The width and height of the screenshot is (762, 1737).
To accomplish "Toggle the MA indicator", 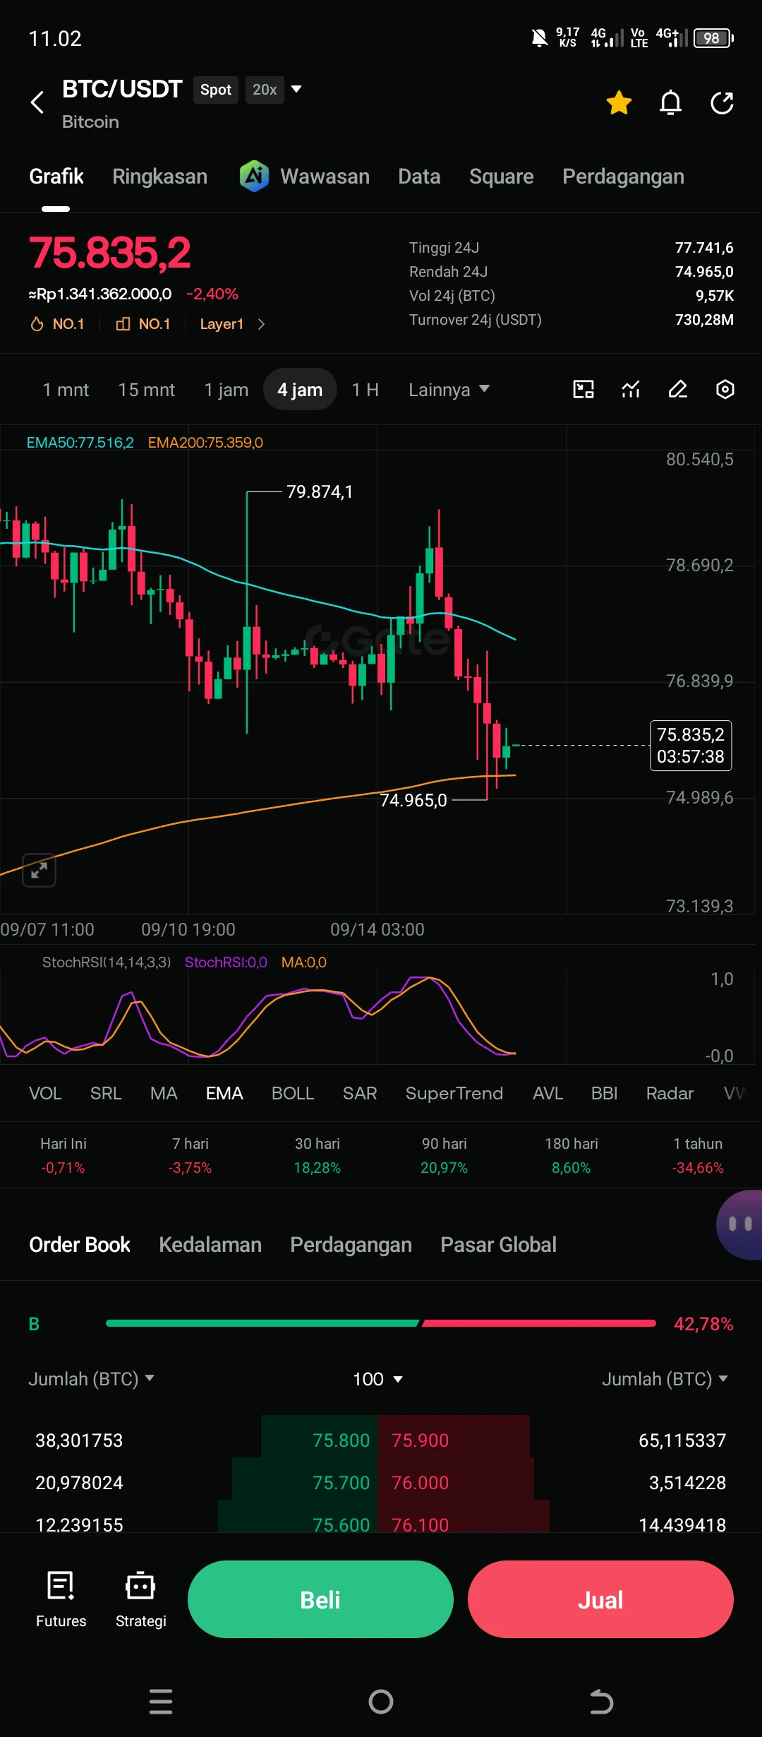I will (164, 1093).
